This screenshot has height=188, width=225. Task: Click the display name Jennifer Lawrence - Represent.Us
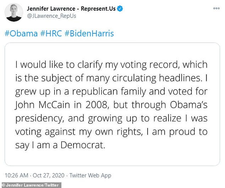pos(71,9)
